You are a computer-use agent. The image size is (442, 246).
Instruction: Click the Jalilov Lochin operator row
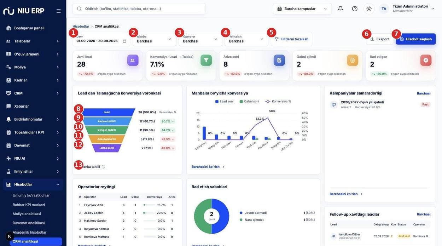tap(127, 213)
